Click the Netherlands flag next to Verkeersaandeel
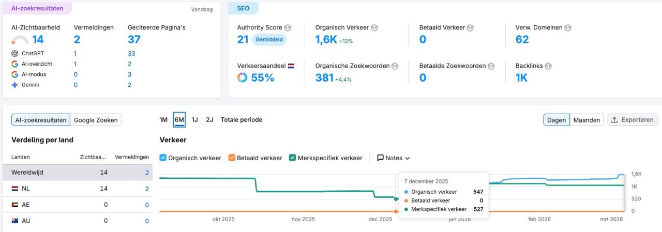The width and height of the screenshot is (662, 232). [x=291, y=66]
